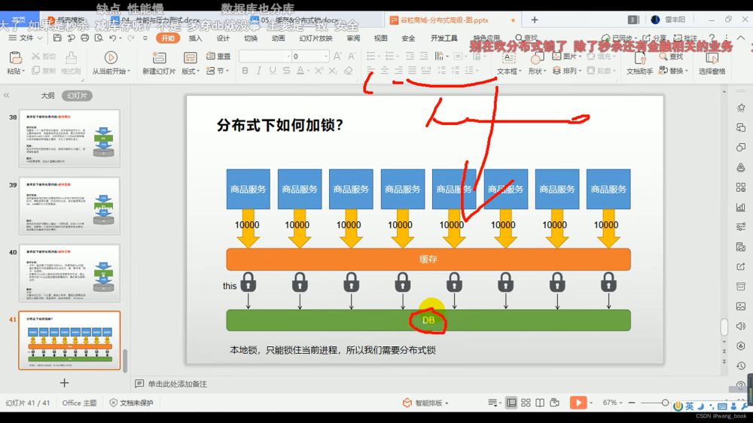
Task: Switch to the Design (设计) tab
Action: click(x=223, y=38)
